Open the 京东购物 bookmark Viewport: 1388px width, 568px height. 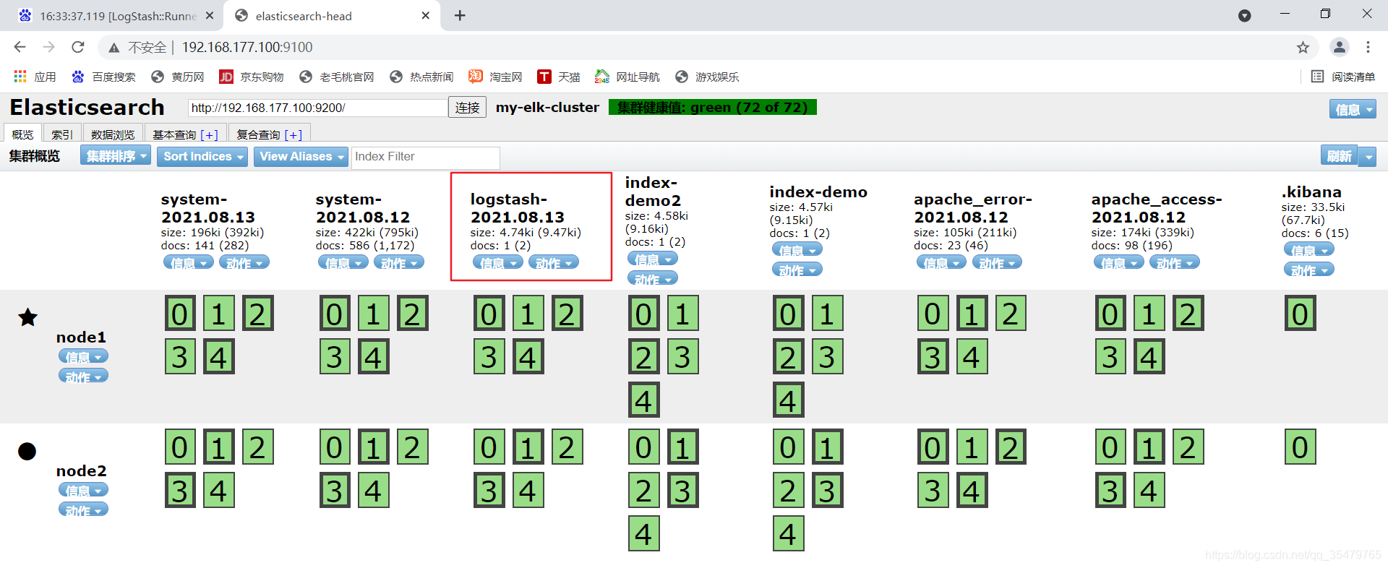[252, 77]
